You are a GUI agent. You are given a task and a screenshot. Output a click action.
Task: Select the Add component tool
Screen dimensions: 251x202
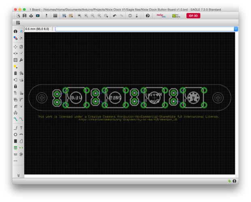pos(21,73)
